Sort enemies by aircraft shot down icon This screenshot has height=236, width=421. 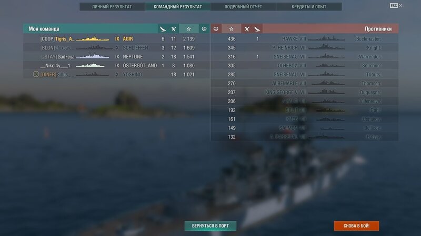pos(247,29)
